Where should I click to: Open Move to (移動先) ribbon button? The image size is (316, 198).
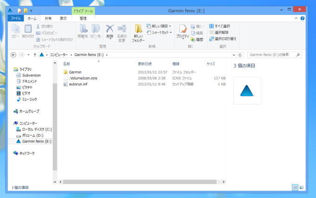[x=83, y=31]
